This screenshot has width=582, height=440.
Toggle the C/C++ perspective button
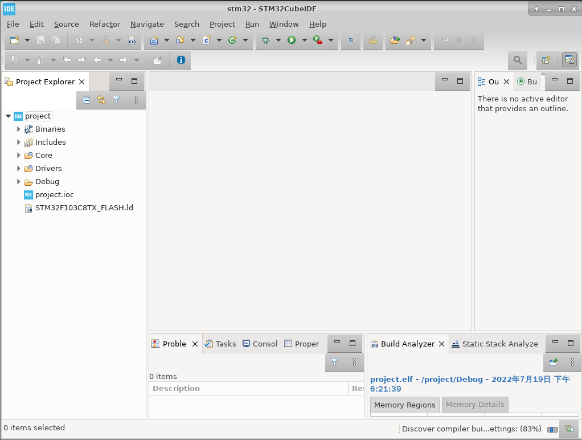(x=569, y=60)
